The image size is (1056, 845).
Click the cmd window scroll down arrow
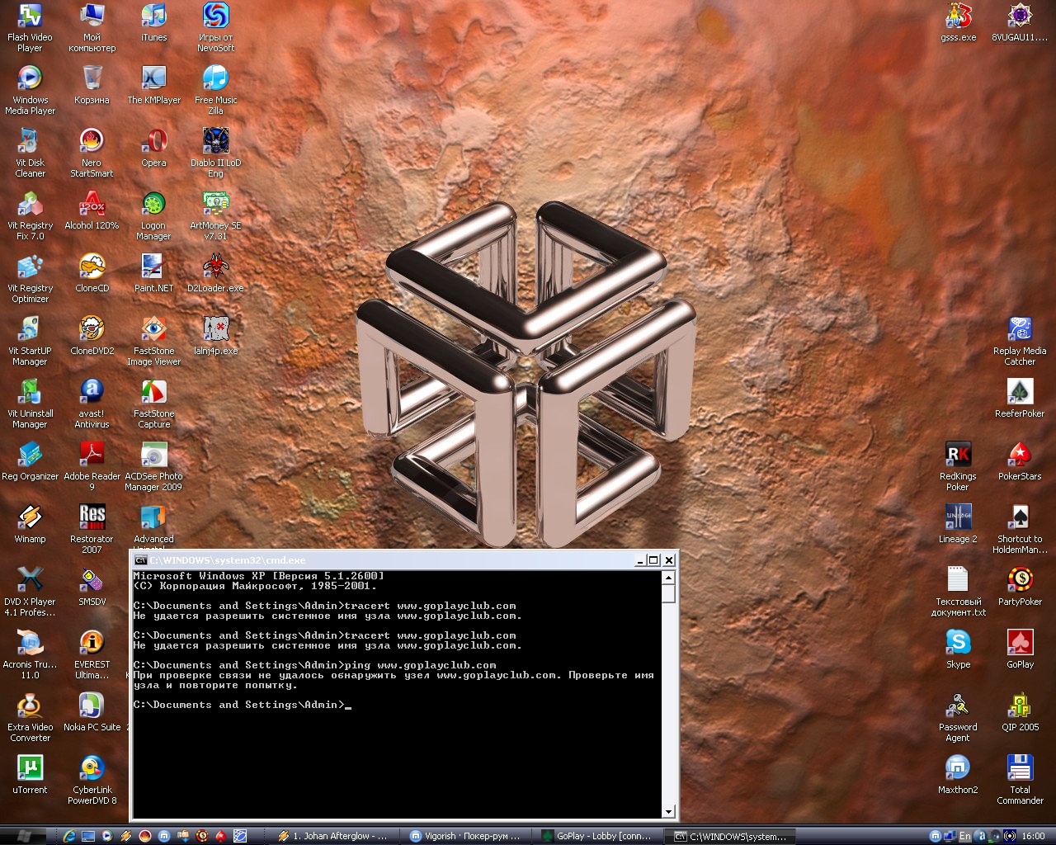click(x=668, y=812)
